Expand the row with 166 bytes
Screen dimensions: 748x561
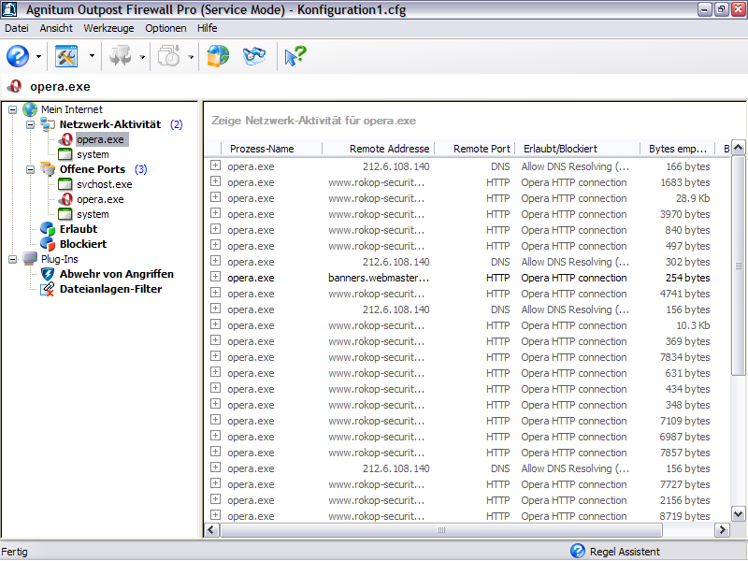point(216,165)
